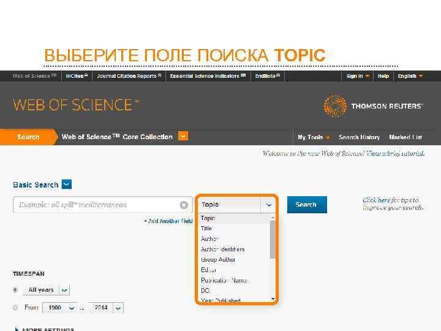This screenshot has width=441, height=331.
Task: Expand the Basic Search type dropdown
Action: pyautogui.click(x=67, y=185)
